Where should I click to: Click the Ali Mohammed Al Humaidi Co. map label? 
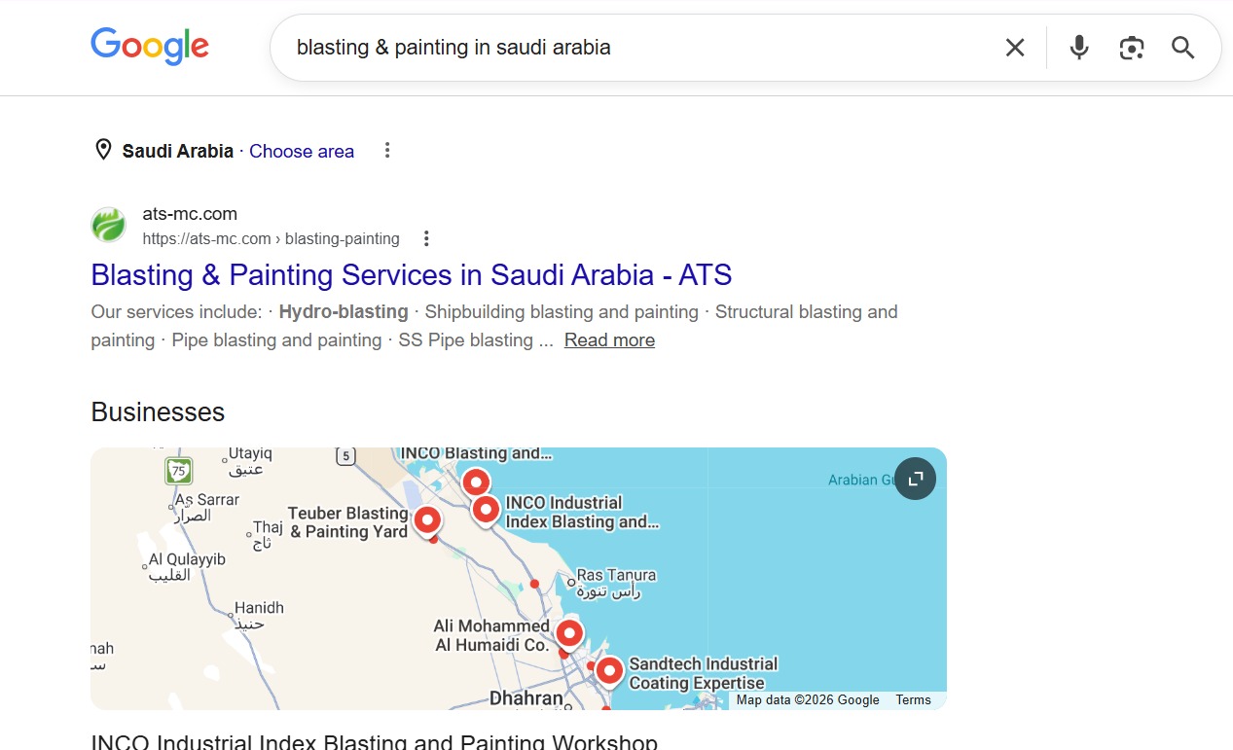click(x=491, y=635)
